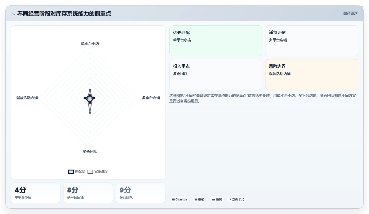The image size is (369, 214).
Task: Select the 优先匹配 card
Action: [216, 41]
